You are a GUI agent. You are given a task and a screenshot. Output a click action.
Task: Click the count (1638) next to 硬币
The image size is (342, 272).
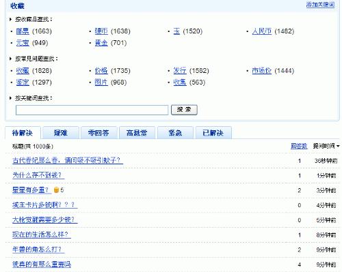[120, 31]
